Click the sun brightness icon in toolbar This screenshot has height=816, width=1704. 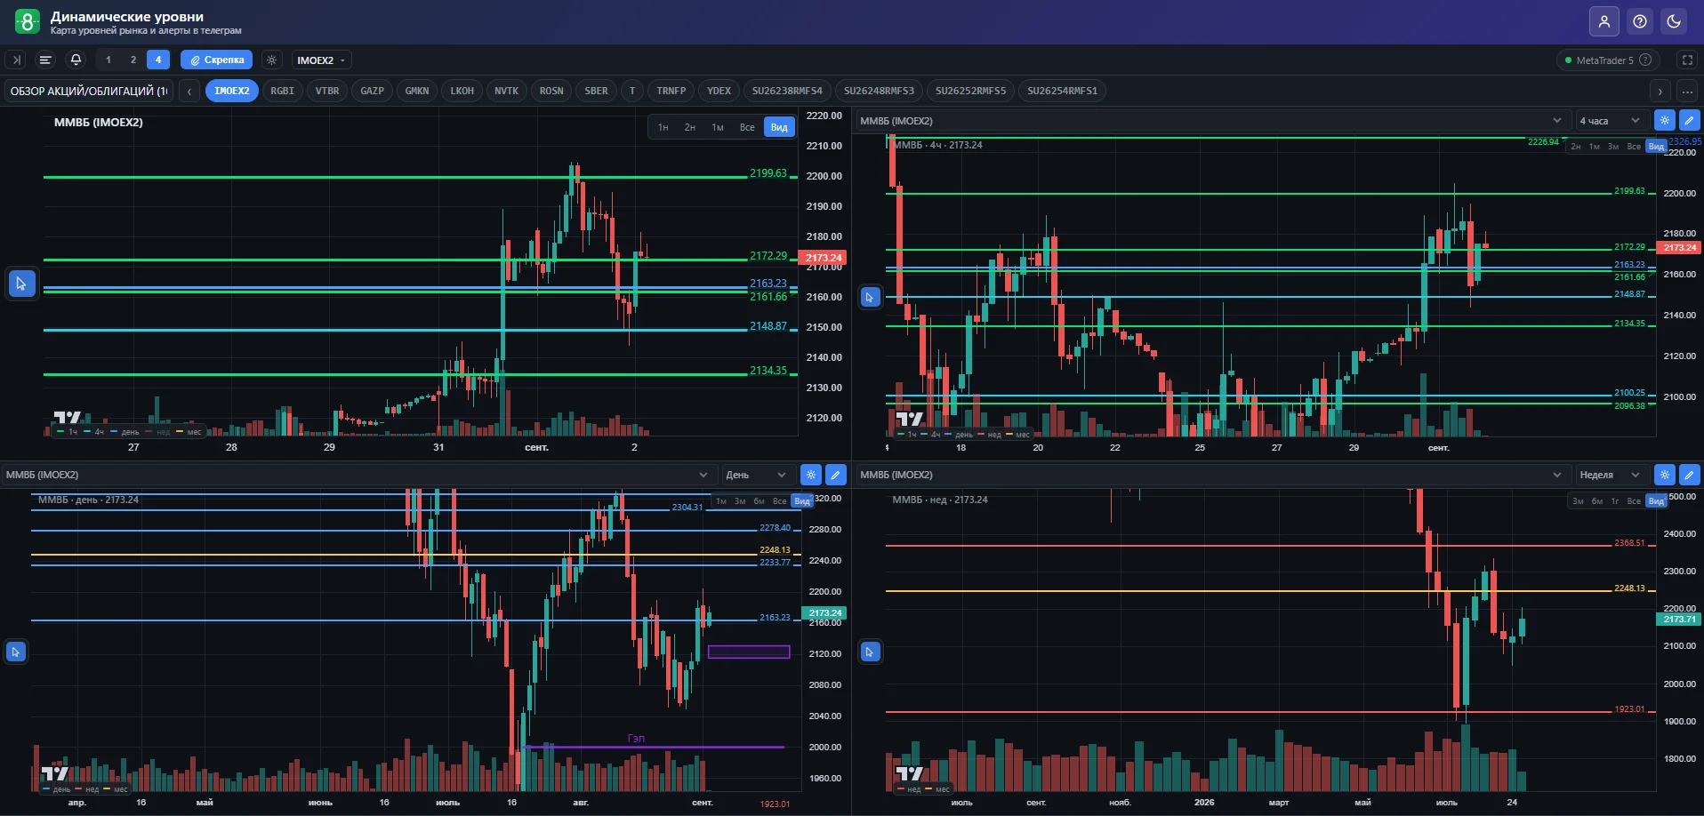(272, 60)
